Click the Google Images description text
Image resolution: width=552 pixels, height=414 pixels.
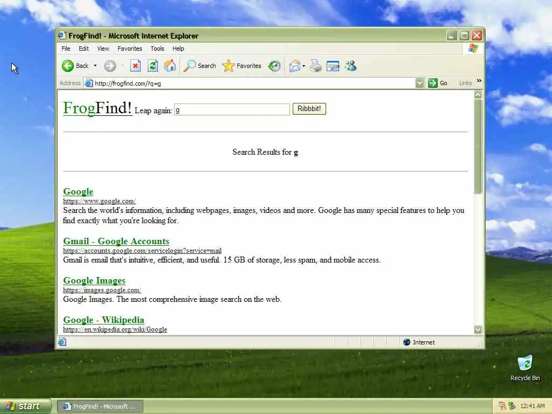click(172, 300)
